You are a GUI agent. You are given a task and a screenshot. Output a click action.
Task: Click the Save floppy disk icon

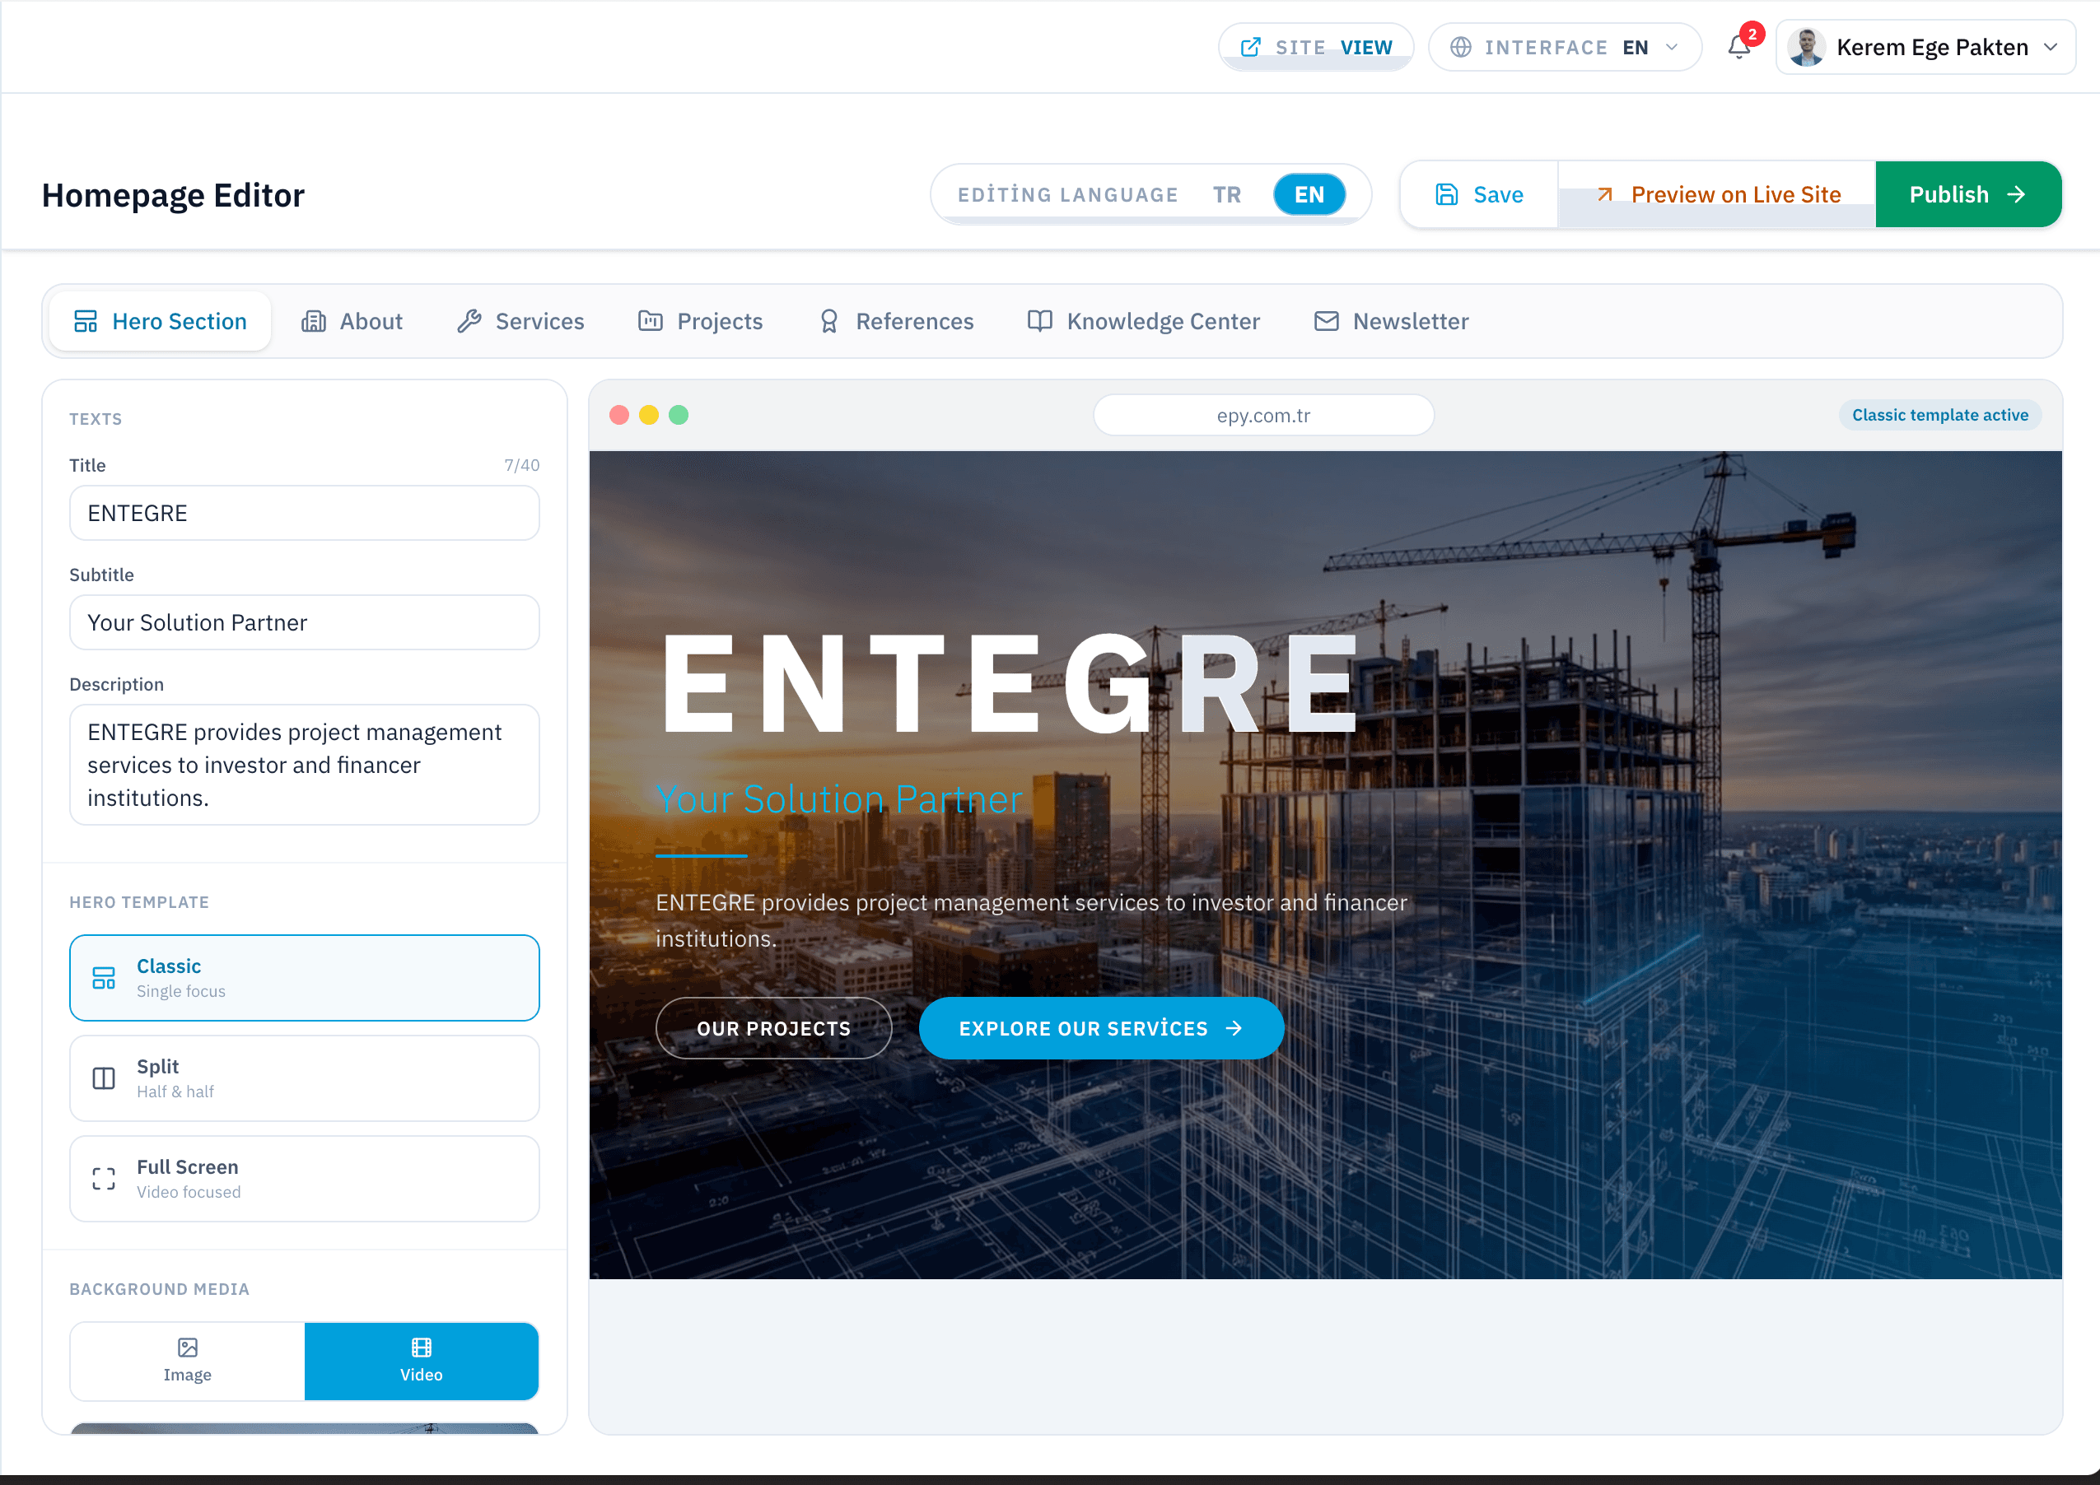tap(1446, 193)
